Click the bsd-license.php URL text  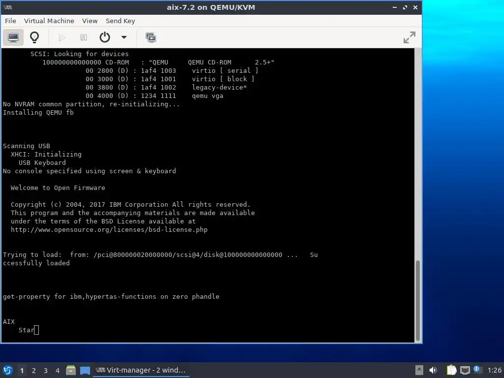[109, 229]
